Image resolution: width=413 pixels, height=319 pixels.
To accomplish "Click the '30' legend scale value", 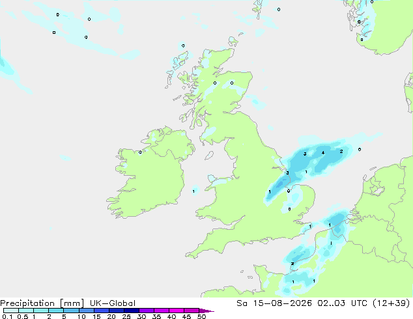I will click(x=141, y=316).
